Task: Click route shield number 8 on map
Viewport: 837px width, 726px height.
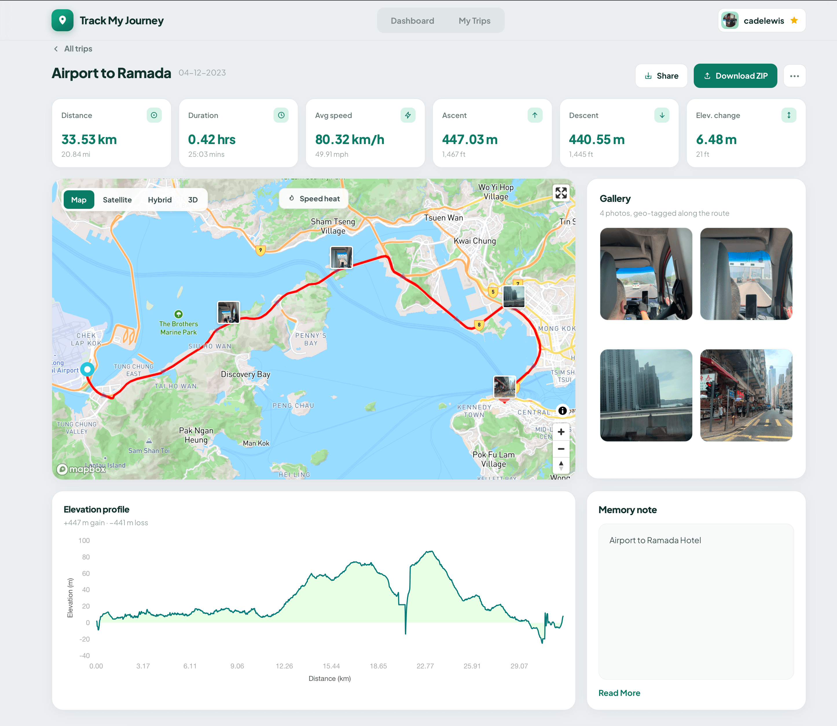Action: point(479,325)
